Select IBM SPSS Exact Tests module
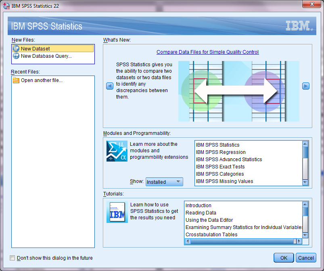This screenshot has width=324, height=271. [x=220, y=166]
